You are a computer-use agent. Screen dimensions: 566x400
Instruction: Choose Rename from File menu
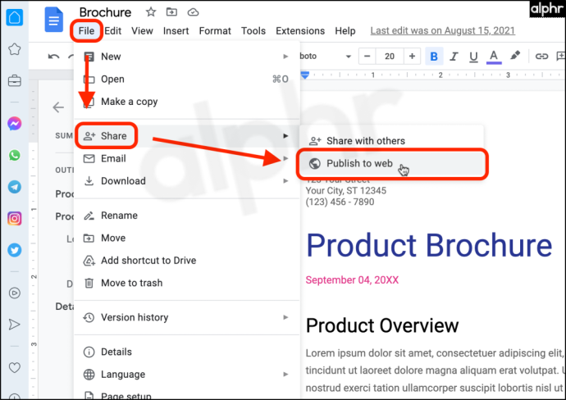[x=187, y=216]
